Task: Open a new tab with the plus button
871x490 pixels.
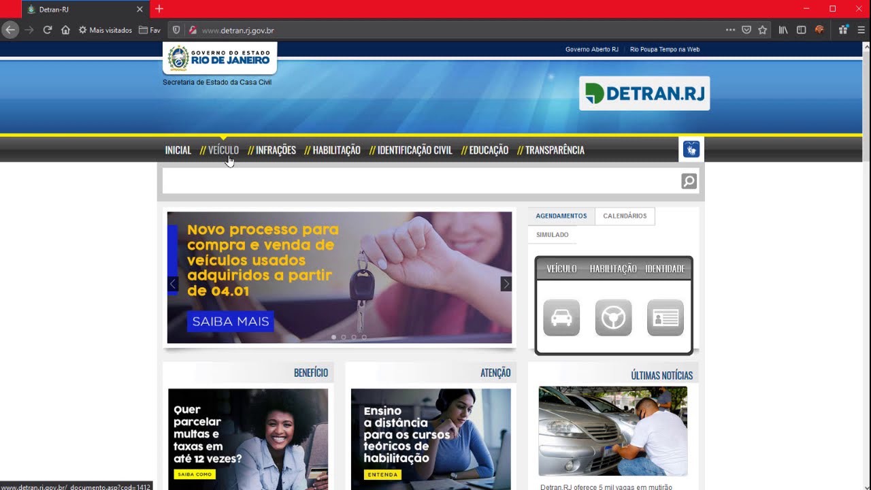Action: pyautogui.click(x=159, y=9)
